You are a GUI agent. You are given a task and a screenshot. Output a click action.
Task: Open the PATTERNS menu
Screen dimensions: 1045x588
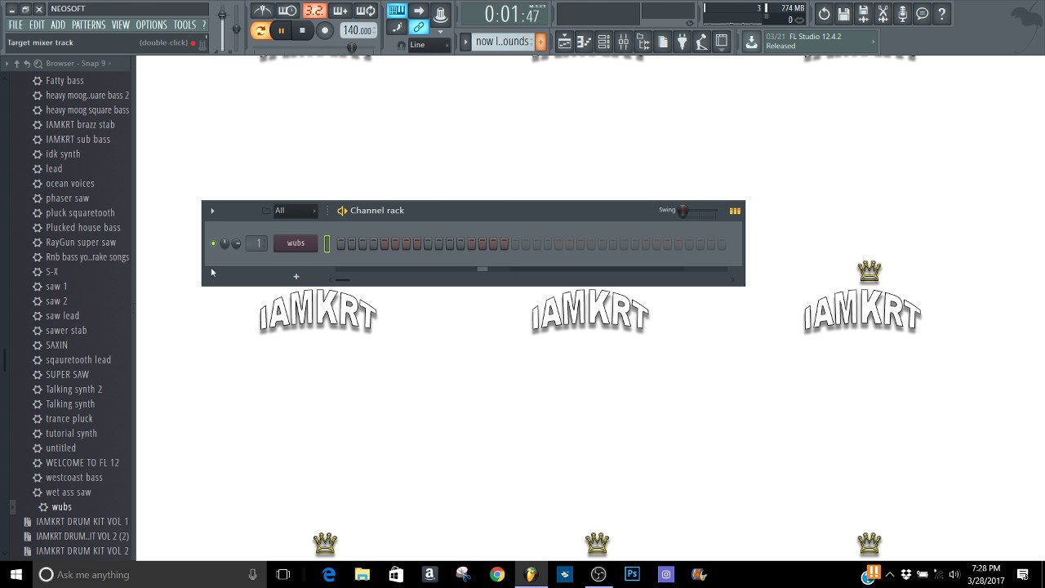click(x=88, y=25)
